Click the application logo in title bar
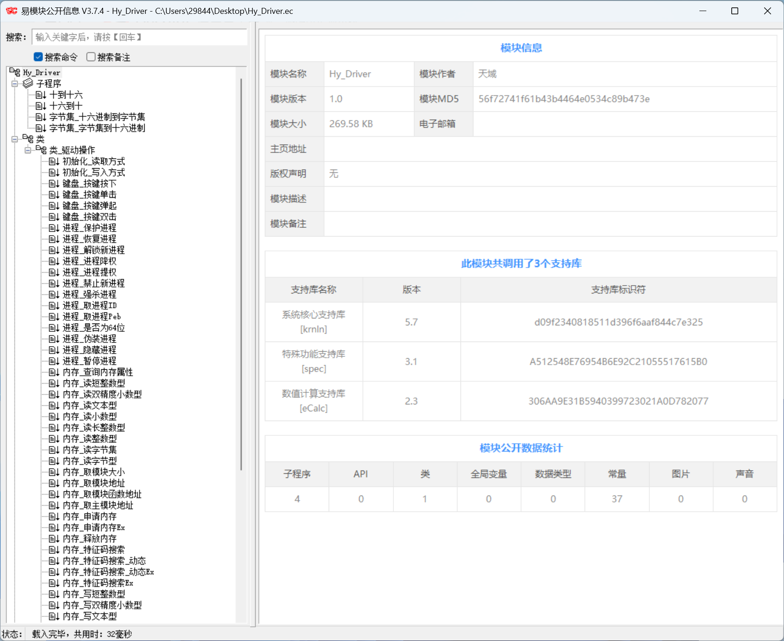The height and width of the screenshot is (641, 784). (12, 11)
